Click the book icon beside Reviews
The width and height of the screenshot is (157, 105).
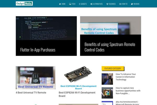point(132,4)
